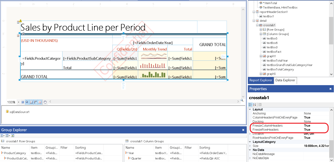
Task: Click the zoom magnifier icon beside the designer
Action: (x=241, y=101)
